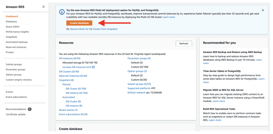
Task: Open Parameter groups in the sidebar
Action: coord(15,69)
